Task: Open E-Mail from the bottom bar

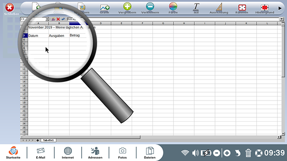Action: [x=41, y=153]
